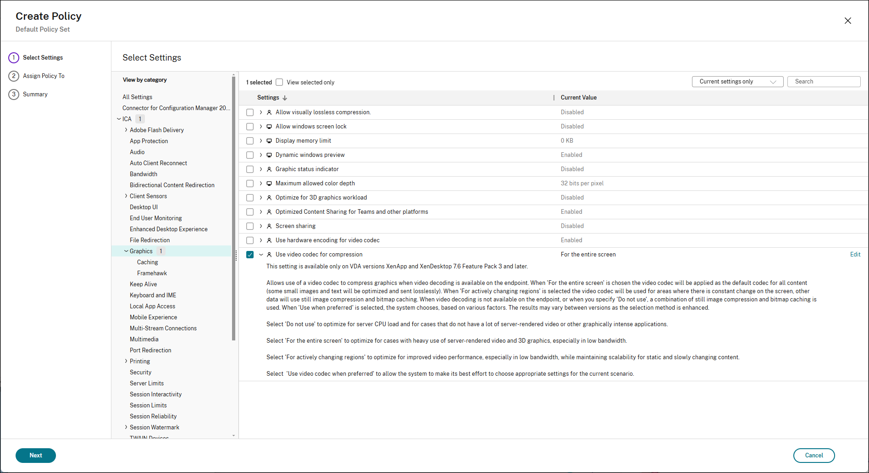Click the monitor icon beside "Maximum allowed color depth"
This screenshot has width=869, height=473.
(x=269, y=183)
